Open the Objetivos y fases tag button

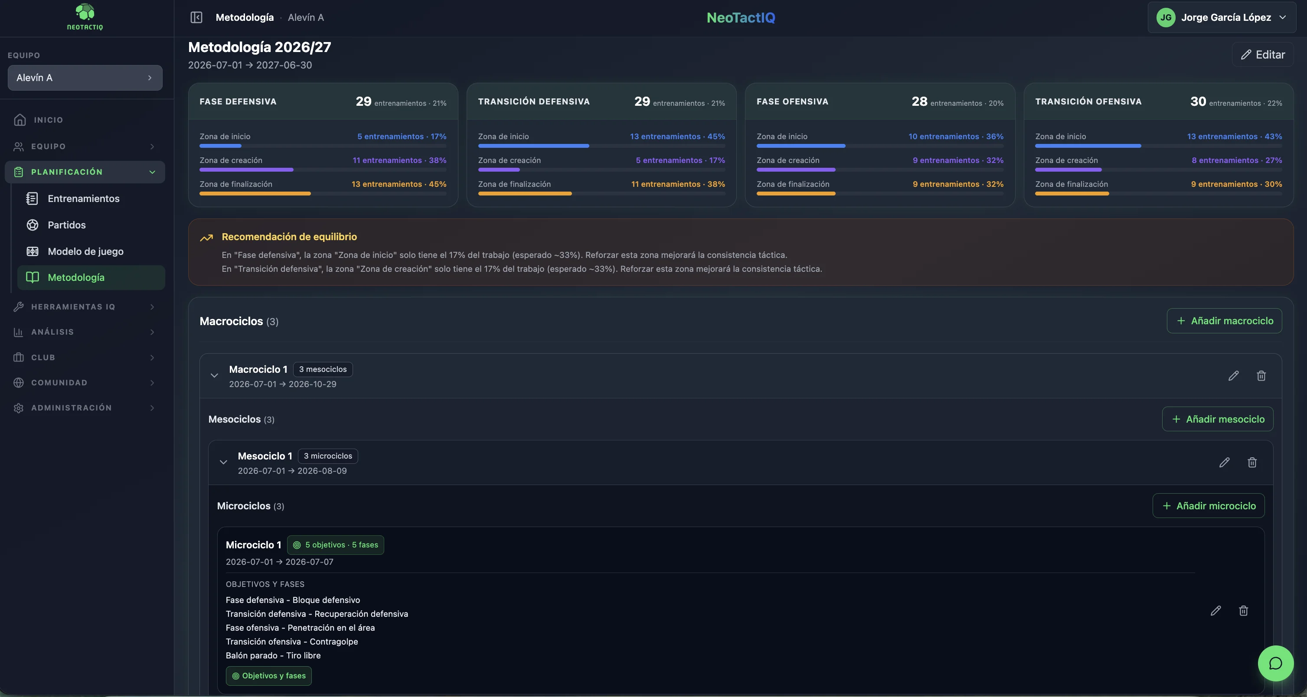268,676
